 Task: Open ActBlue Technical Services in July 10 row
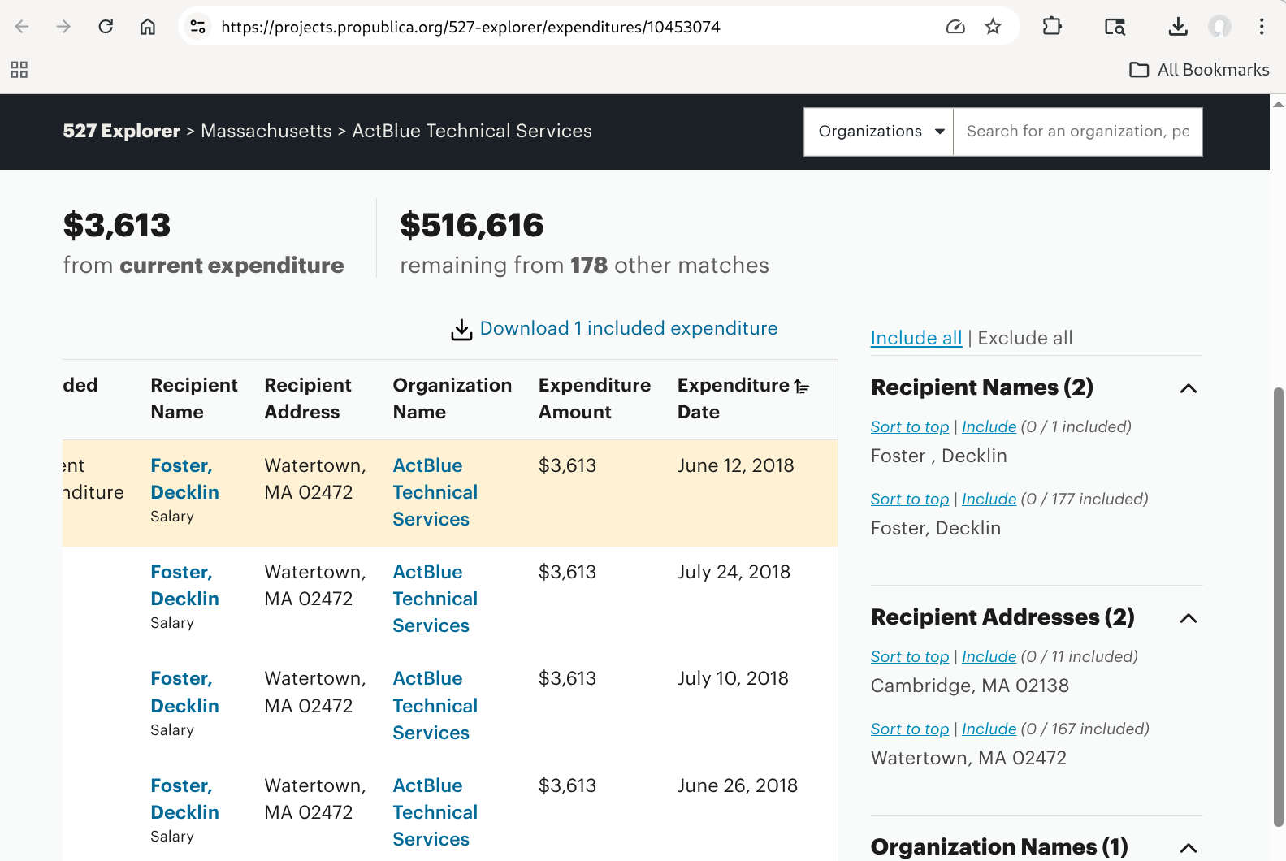(435, 705)
